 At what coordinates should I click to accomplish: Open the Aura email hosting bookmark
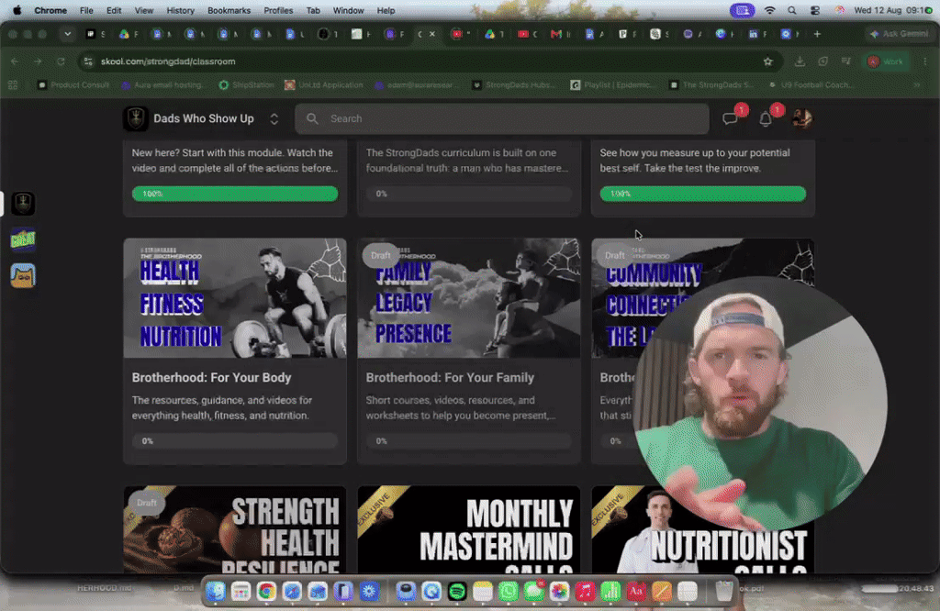pos(163,85)
